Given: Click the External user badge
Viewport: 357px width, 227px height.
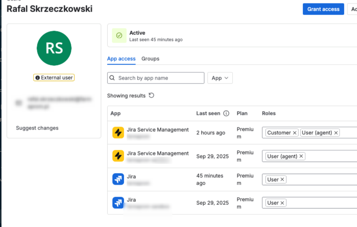Looking at the screenshot, I should click(x=54, y=78).
